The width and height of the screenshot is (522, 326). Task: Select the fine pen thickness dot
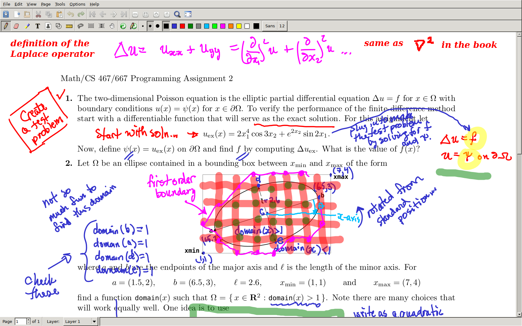[x=143, y=26]
